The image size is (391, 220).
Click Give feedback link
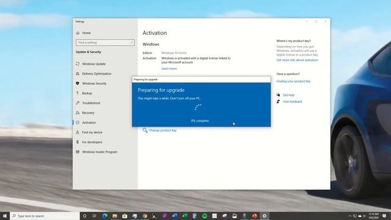click(x=292, y=101)
